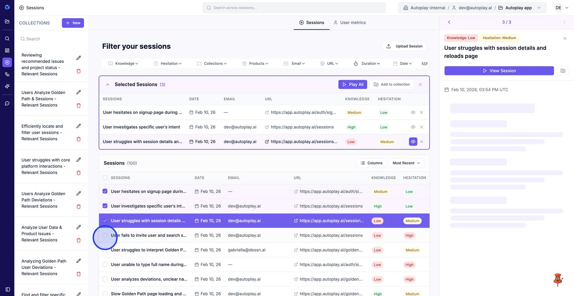Image resolution: width=574 pixels, height=296 pixels.
Task: Click edit pencil for Reviewing recommended issues collection
Action: [79, 58]
